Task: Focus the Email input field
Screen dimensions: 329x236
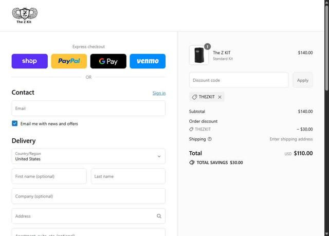Action: [x=88, y=108]
